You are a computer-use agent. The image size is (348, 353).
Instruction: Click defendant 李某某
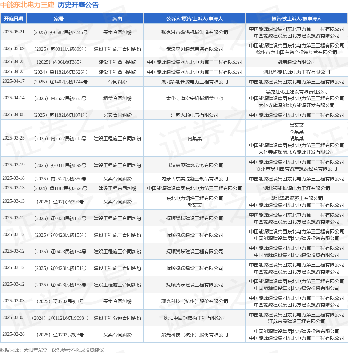pos(297,132)
